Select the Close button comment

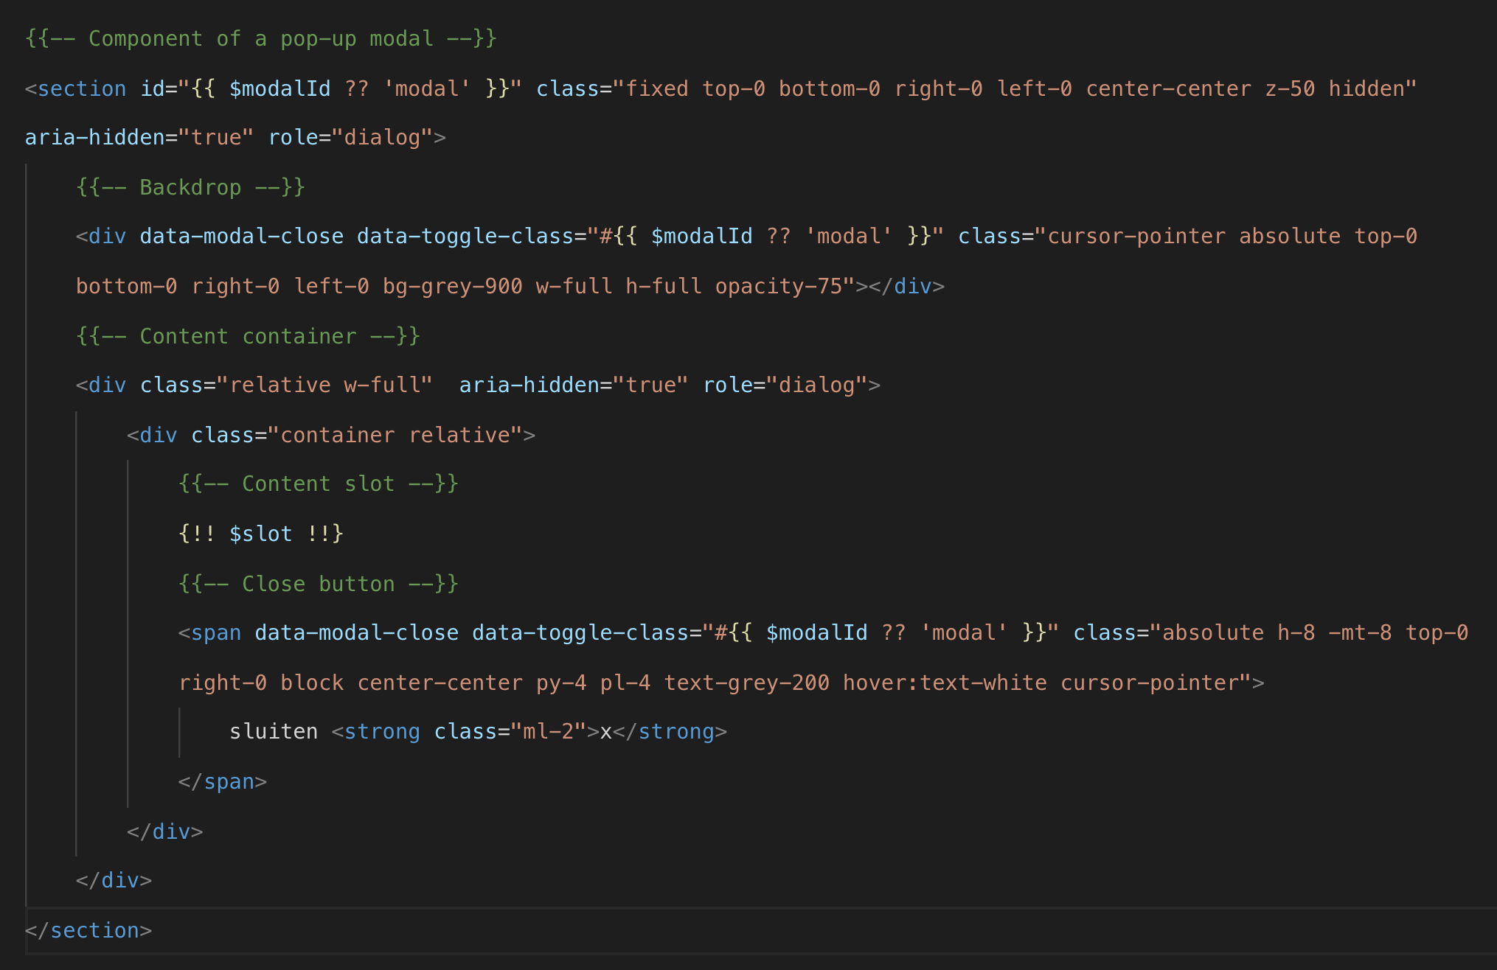(x=317, y=583)
